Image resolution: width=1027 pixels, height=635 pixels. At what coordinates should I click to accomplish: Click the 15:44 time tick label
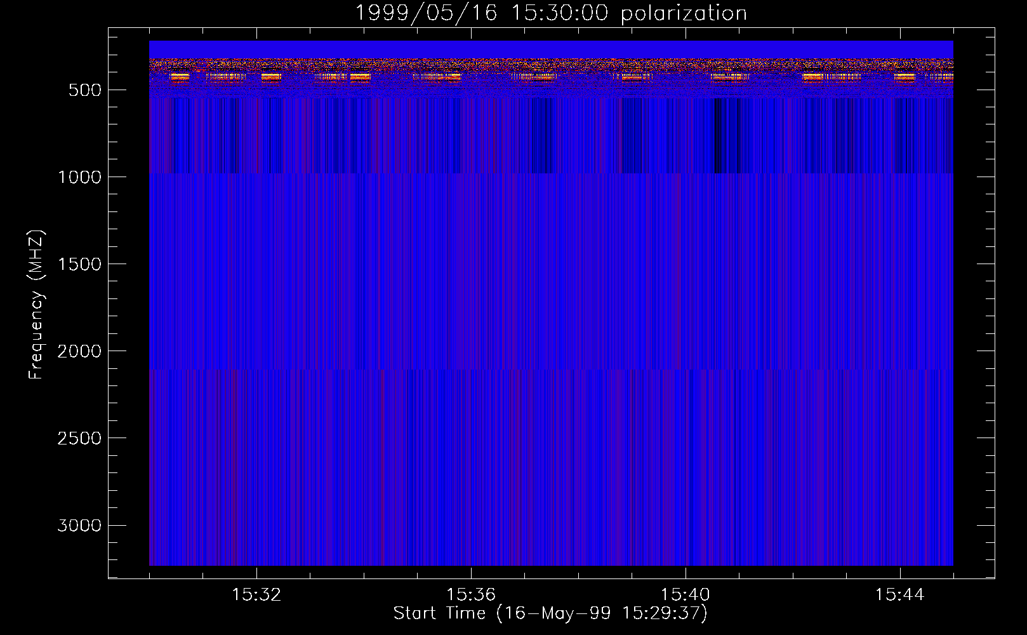click(x=900, y=595)
